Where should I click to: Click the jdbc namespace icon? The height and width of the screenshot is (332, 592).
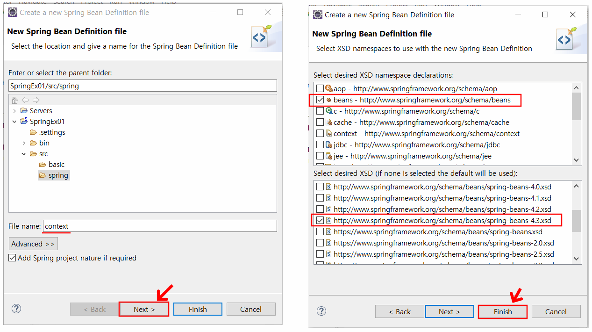coord(328,145)
